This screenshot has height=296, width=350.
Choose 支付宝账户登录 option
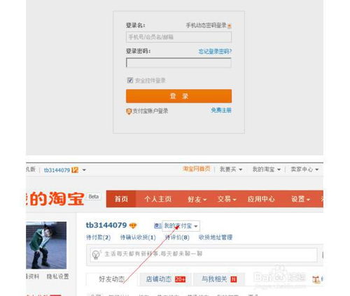[x=150, y=111]
